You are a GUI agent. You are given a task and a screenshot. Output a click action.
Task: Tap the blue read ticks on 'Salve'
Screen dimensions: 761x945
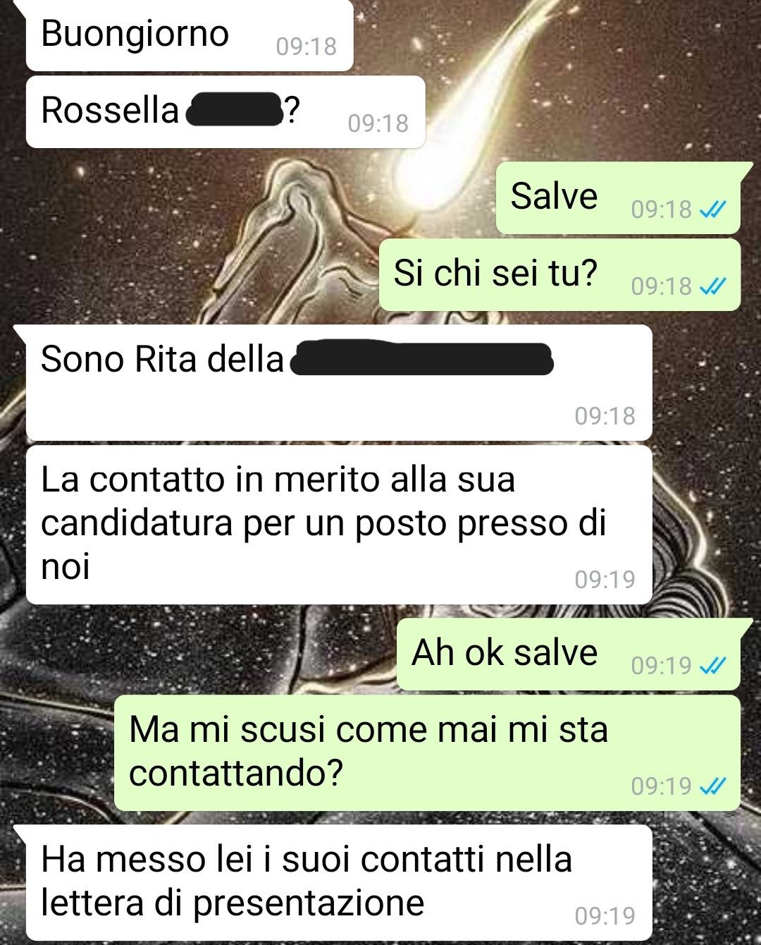[x=712, y=209]
